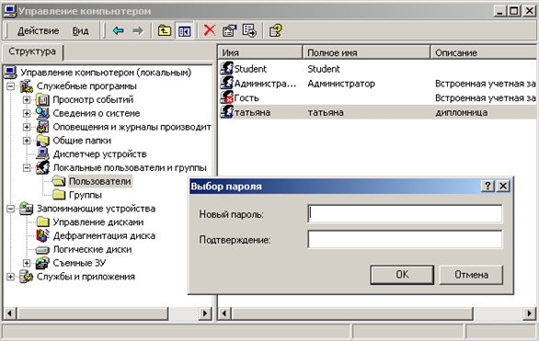Viewport: 539px width, 341px height.
Task: Click the Просмотр событий tree icon
Action: (42, 99)
